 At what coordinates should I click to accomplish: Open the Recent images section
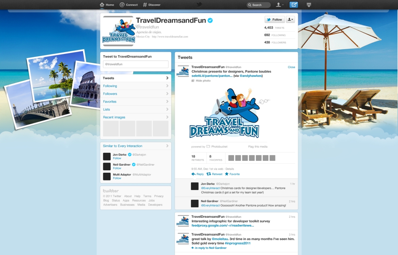click(x=135, y=117)
